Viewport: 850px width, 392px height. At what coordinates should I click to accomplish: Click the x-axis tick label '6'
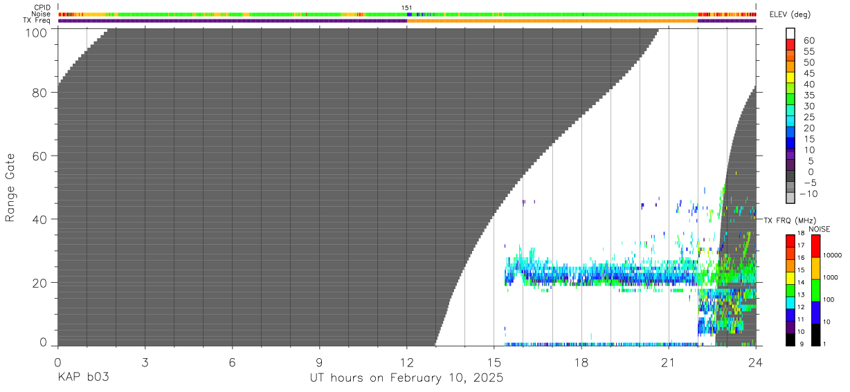232,362
